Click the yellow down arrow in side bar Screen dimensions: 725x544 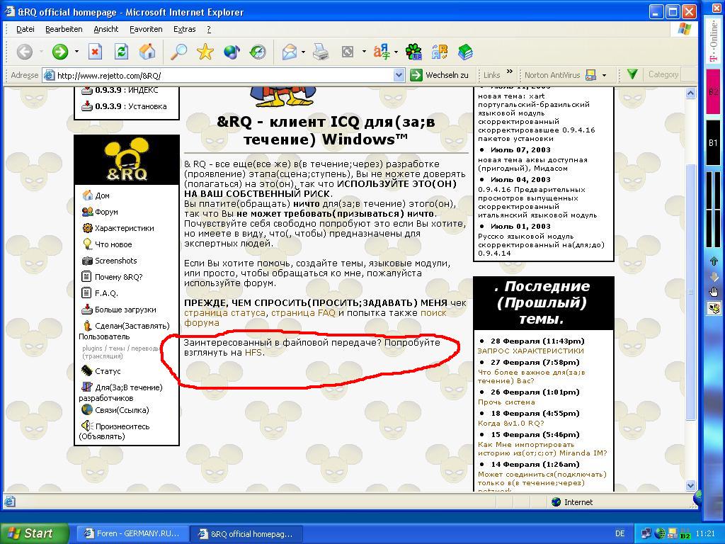point(714,277)
